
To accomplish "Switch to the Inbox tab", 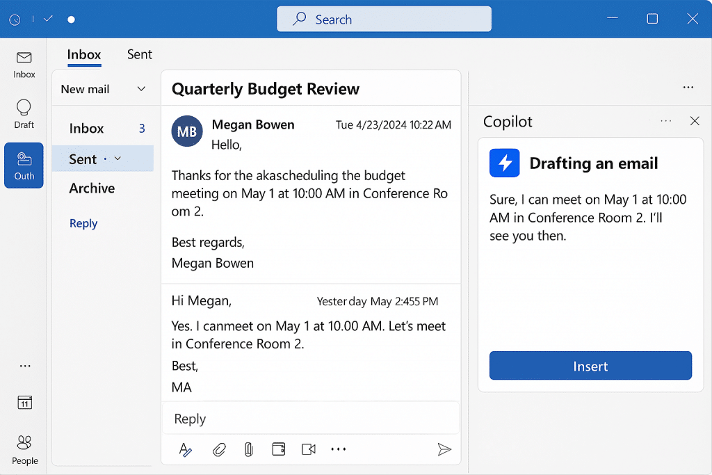I will 84,54.
